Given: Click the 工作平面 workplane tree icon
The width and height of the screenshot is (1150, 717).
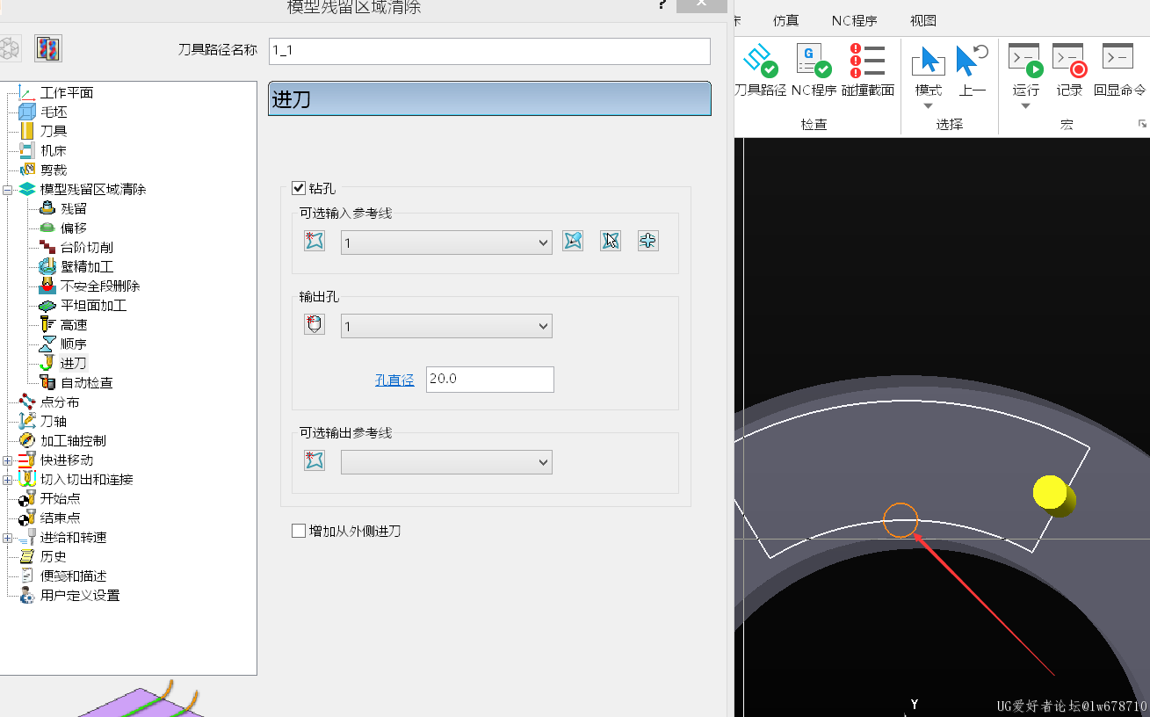Looking at the screenshot, I should pyautogui.click(x=27, y=92).
